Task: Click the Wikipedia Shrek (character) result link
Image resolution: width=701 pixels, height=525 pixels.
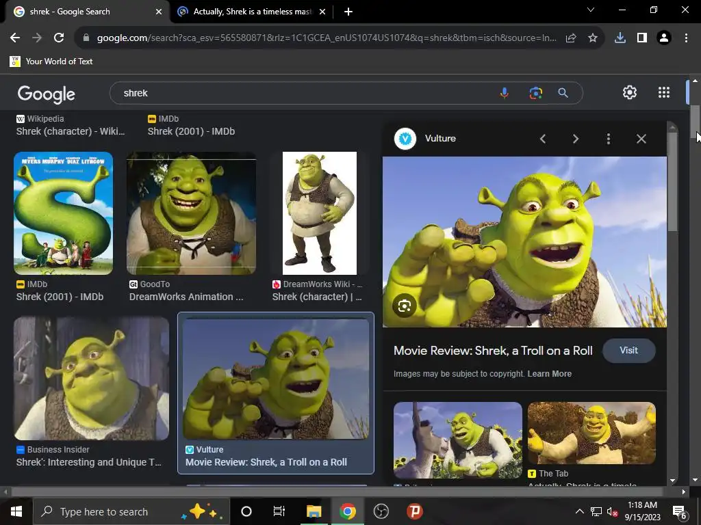Action: 71,131
